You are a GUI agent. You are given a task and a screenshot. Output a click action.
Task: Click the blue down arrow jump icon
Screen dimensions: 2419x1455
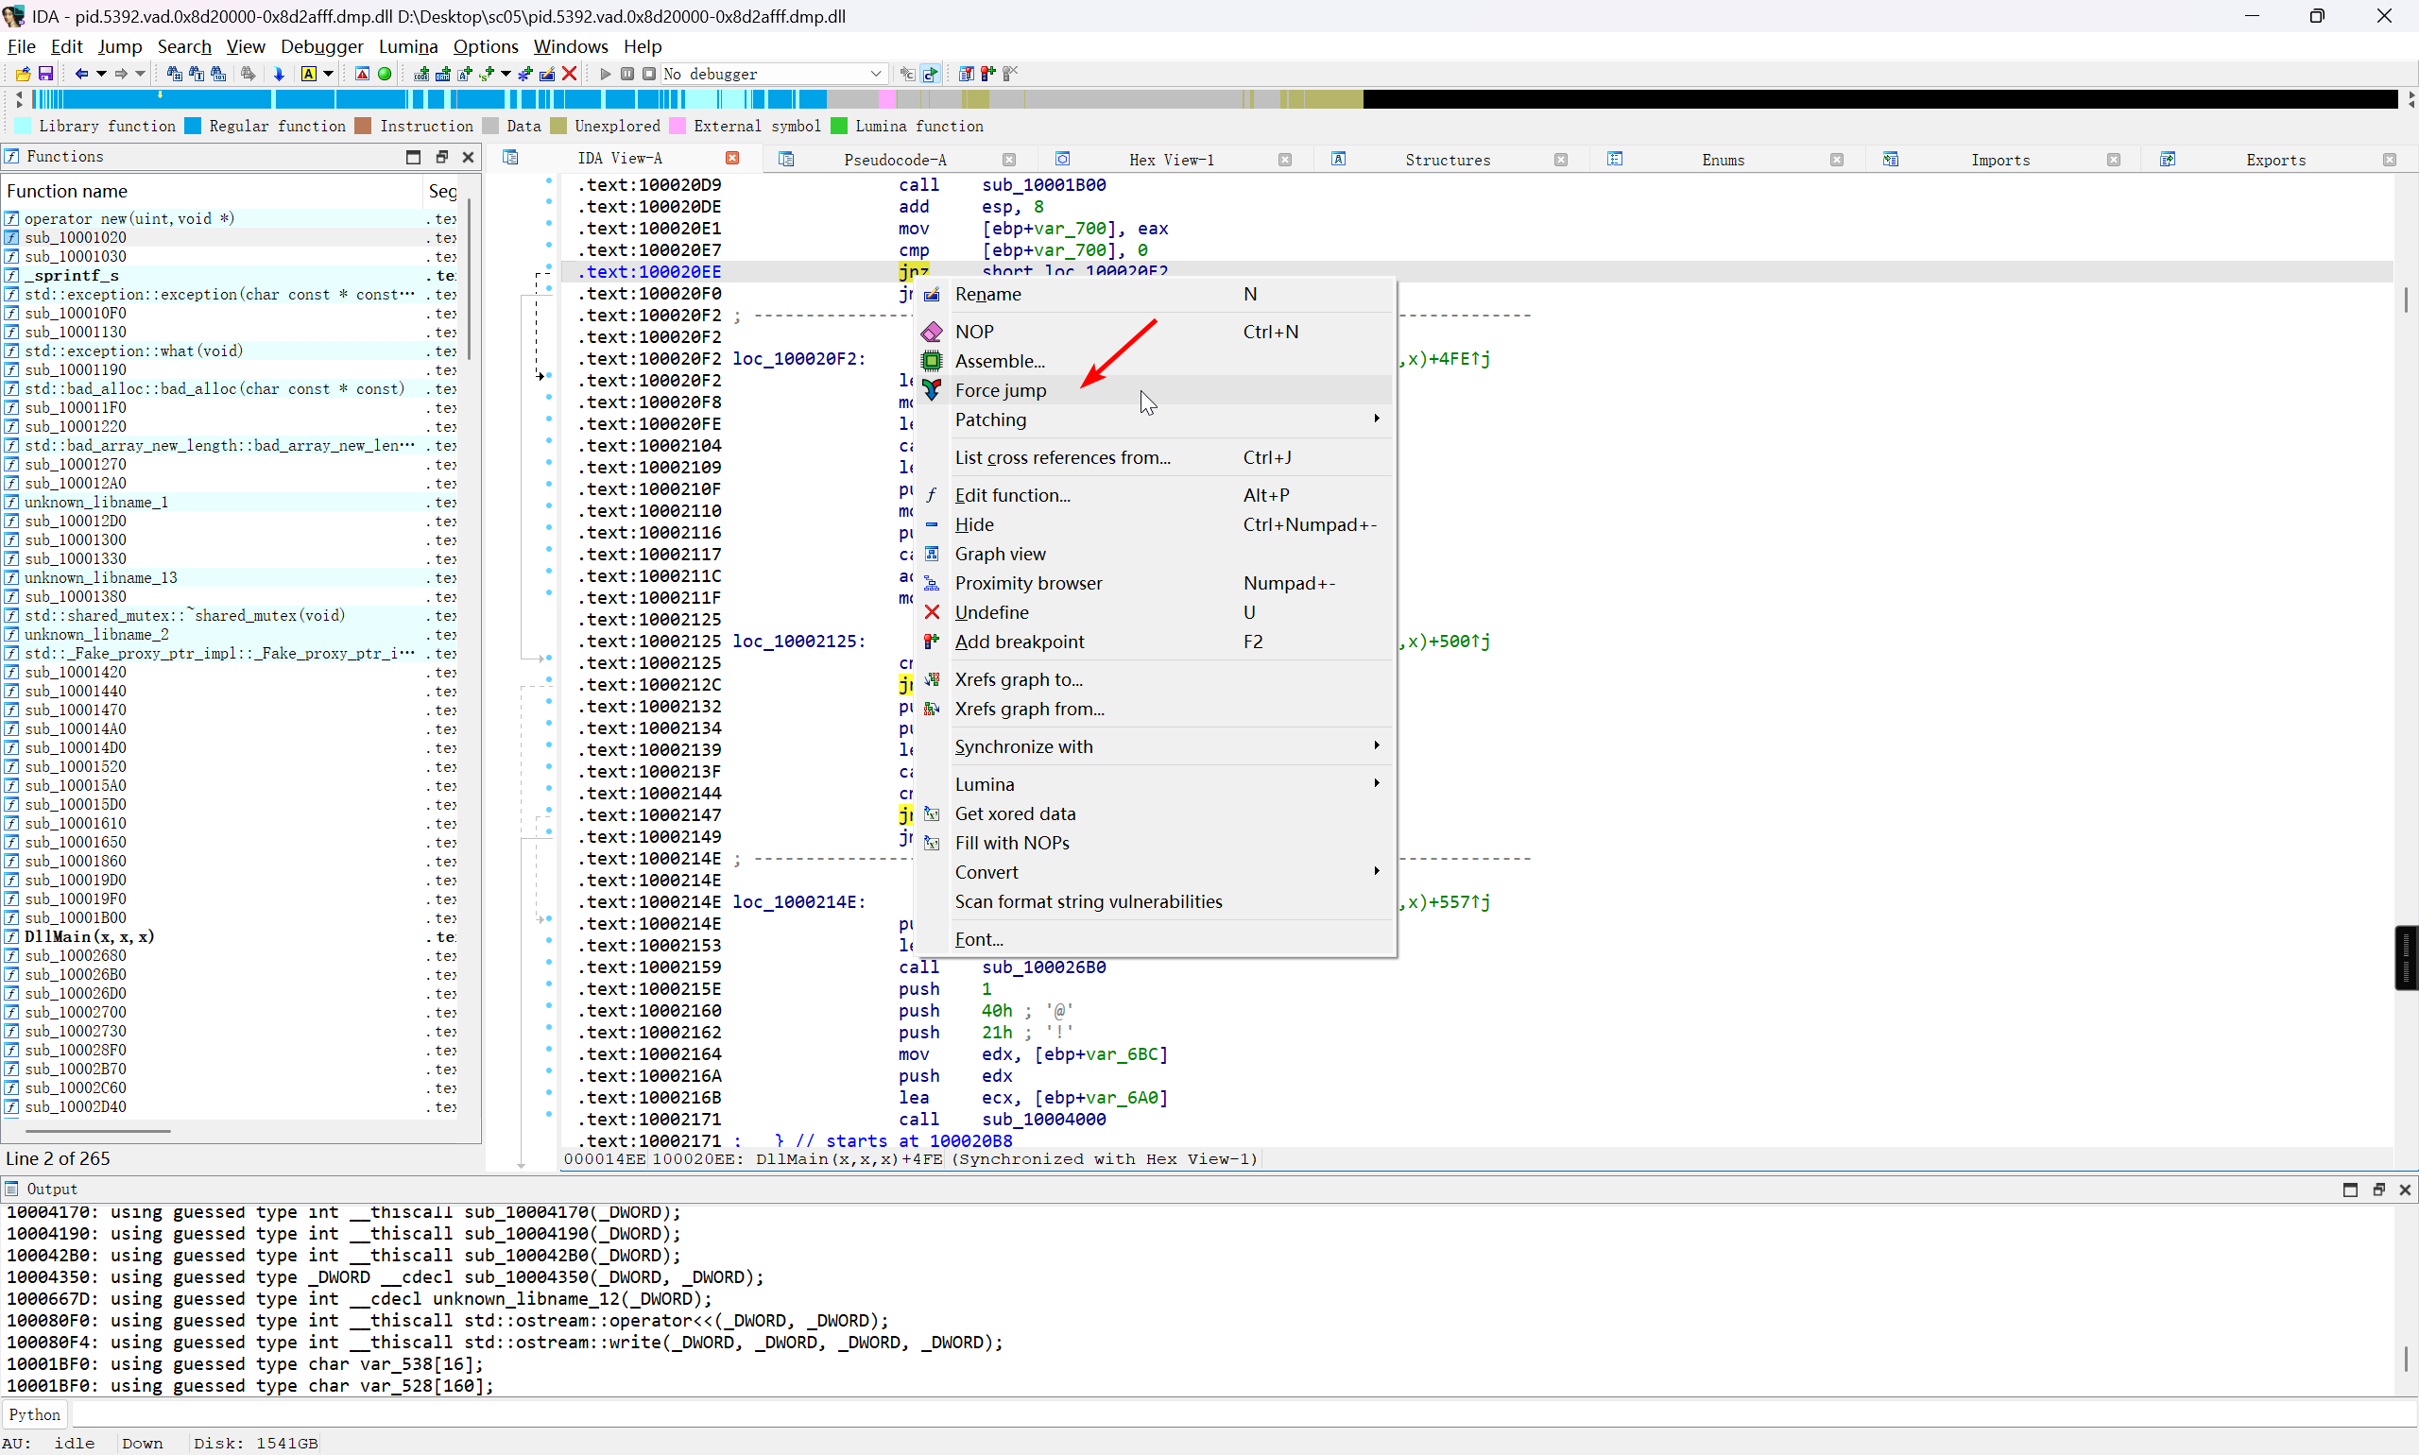(279, 74)
